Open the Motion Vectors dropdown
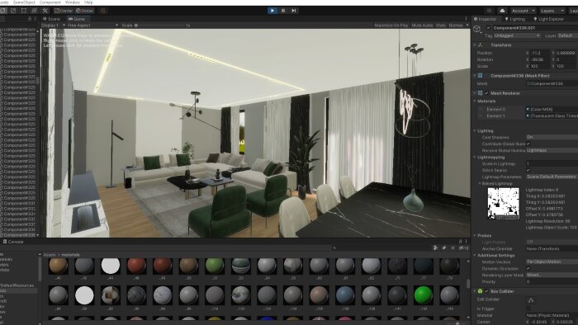578x325 pixels. click(x=552, y=261)
